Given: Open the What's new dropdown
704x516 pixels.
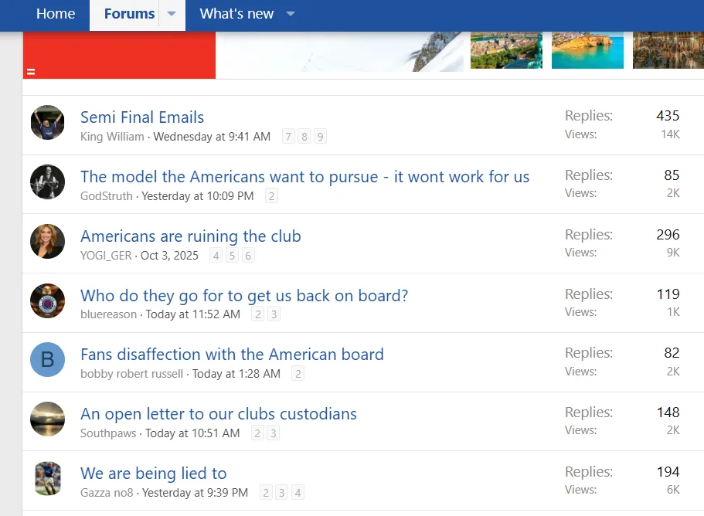Looking at the screenshot, I should [x=290, y=13].
